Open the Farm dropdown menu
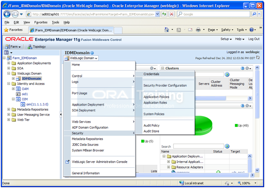 [x=13, y=47]
